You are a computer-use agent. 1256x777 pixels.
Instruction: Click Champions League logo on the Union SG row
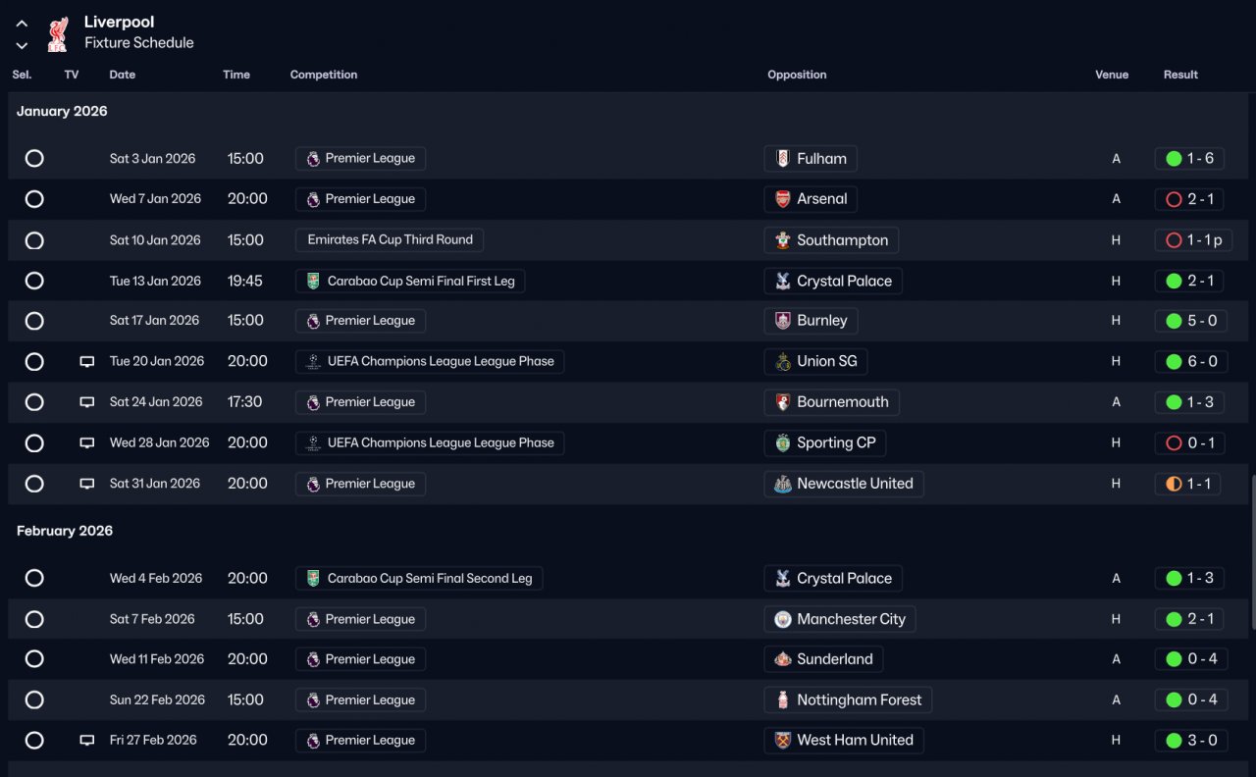click(x=313, y=362)
